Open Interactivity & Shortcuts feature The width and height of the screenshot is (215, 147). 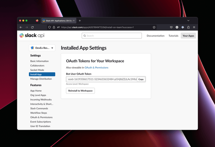[42, 104]
